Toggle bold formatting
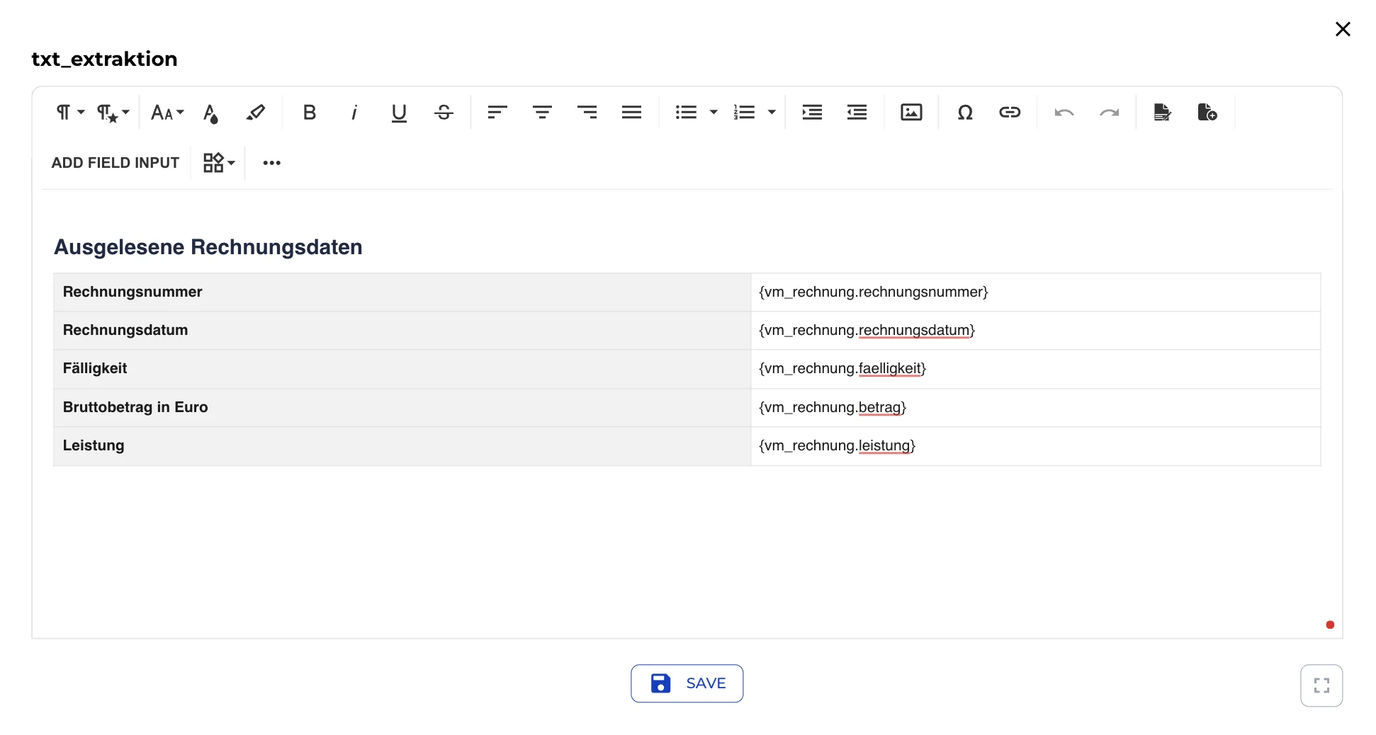1376x735 pixels. coord(310,112)
